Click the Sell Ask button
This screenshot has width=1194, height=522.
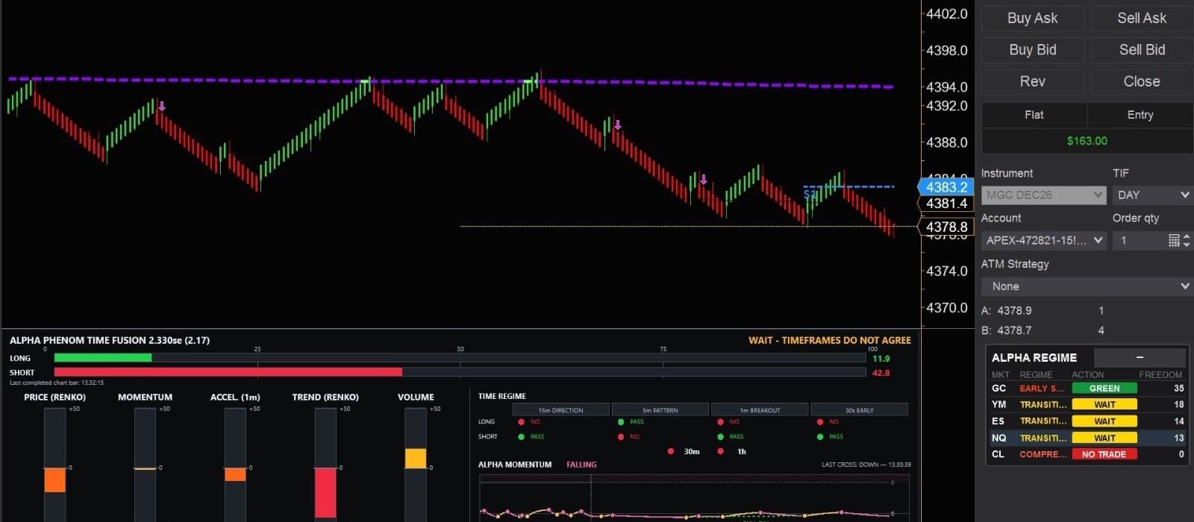pyautogui.click(x=1141, y=18)
